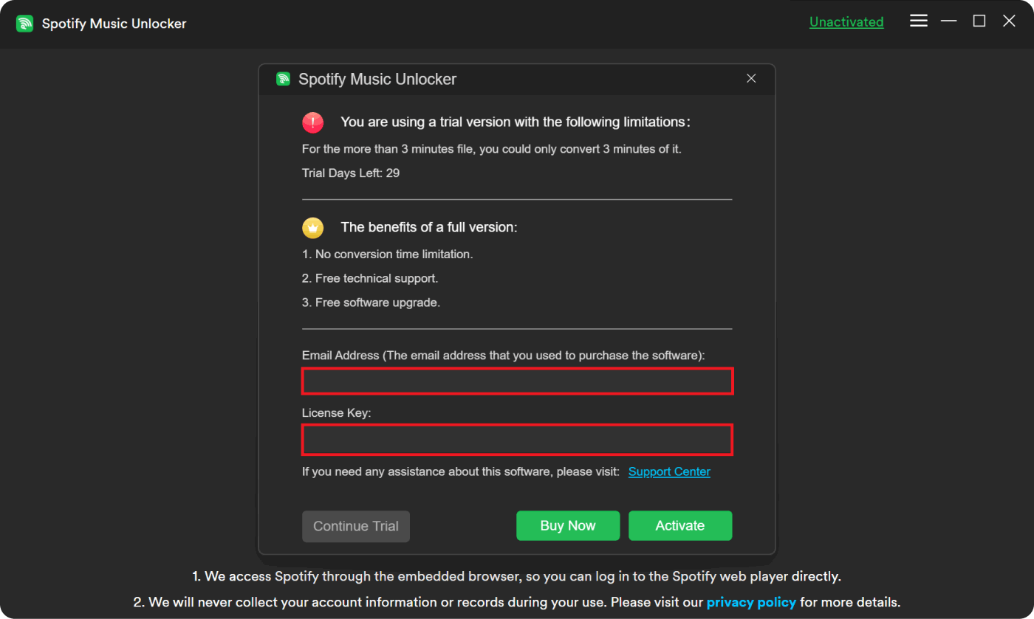Close the main application window
The image size is (1034, 619).
(x=1009, y=21)
